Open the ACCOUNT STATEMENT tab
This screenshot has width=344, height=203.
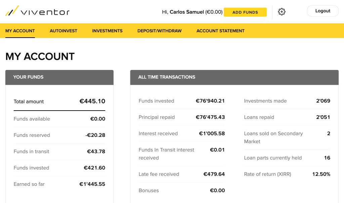220,31
